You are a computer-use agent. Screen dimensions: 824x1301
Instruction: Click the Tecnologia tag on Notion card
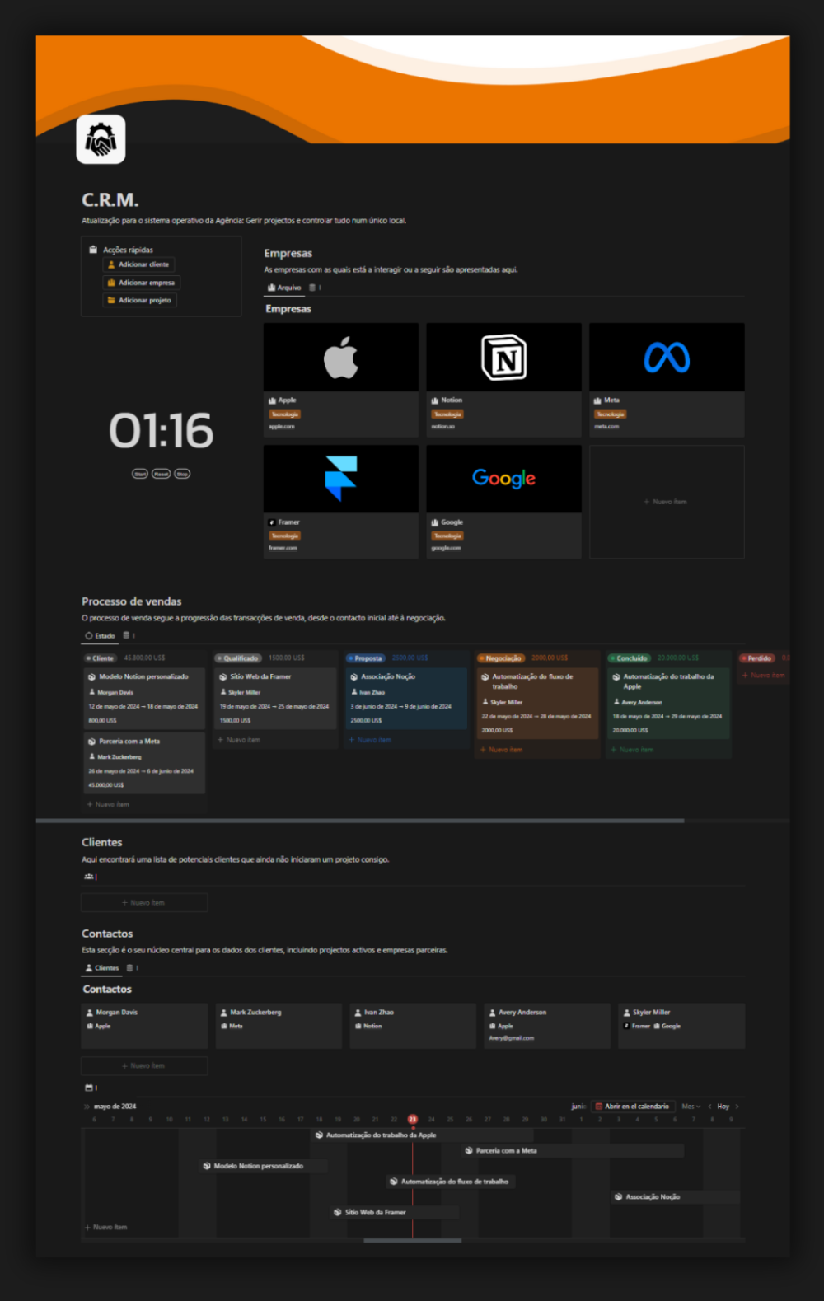tap(447, 414)
